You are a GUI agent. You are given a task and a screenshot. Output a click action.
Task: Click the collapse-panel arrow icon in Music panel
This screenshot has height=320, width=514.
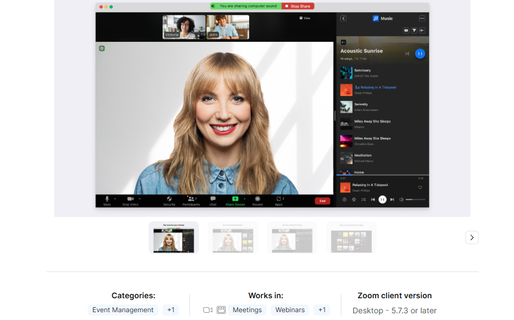pyautogui.click(x=422, y=31)
